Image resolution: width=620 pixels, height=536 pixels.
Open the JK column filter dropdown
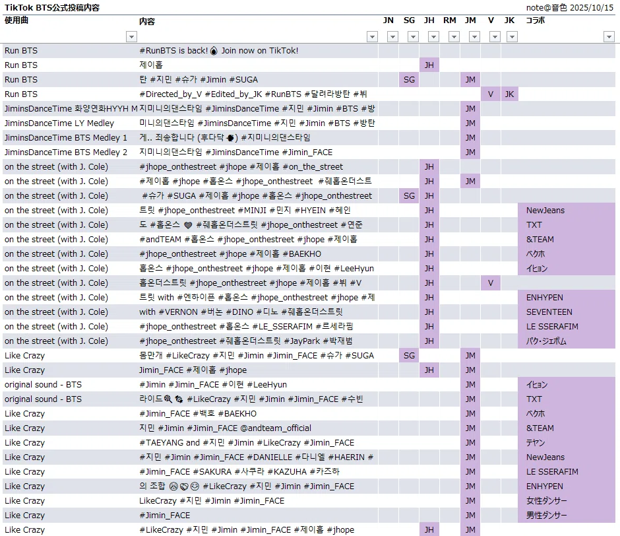[512, 37]
